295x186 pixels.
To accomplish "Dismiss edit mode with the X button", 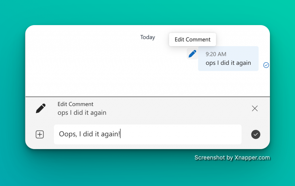I will pos(255,108).
